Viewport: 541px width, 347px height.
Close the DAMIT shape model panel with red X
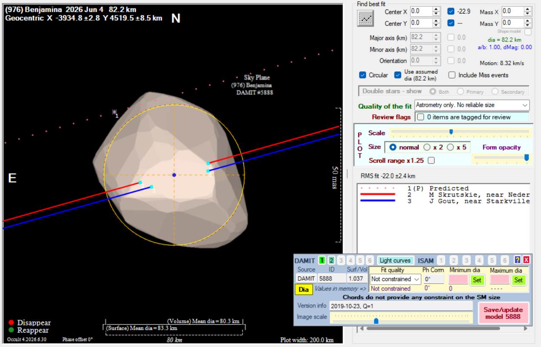coord(526,260)
